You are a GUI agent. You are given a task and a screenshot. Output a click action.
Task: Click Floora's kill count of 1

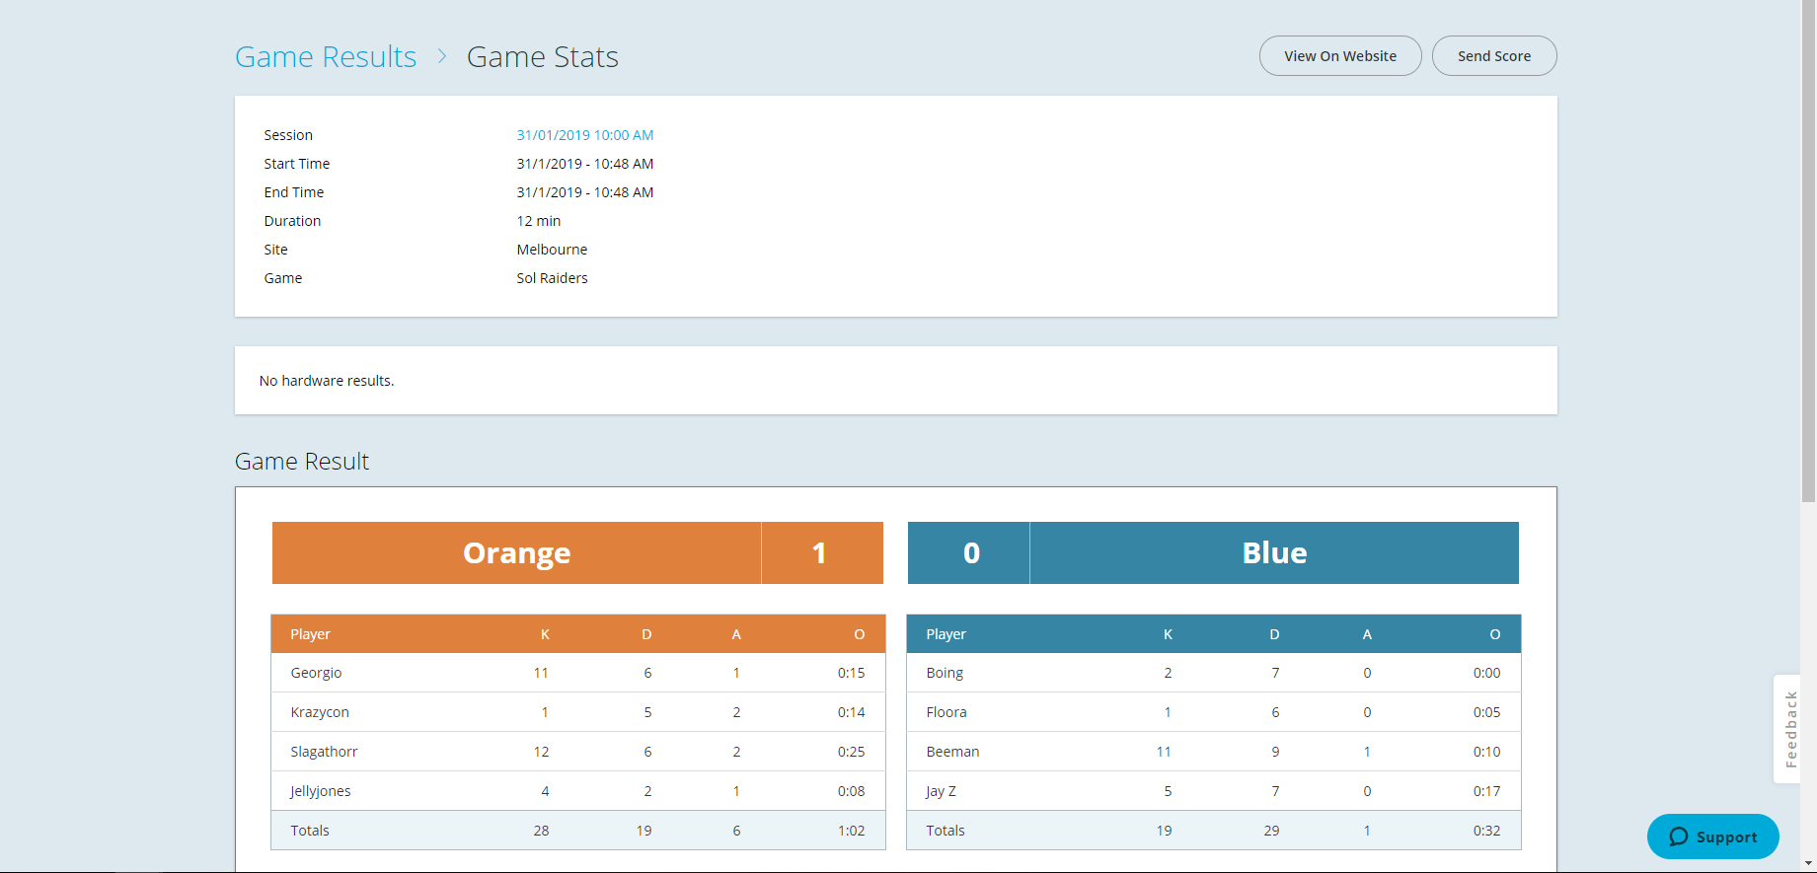[x=1168, y=712]
